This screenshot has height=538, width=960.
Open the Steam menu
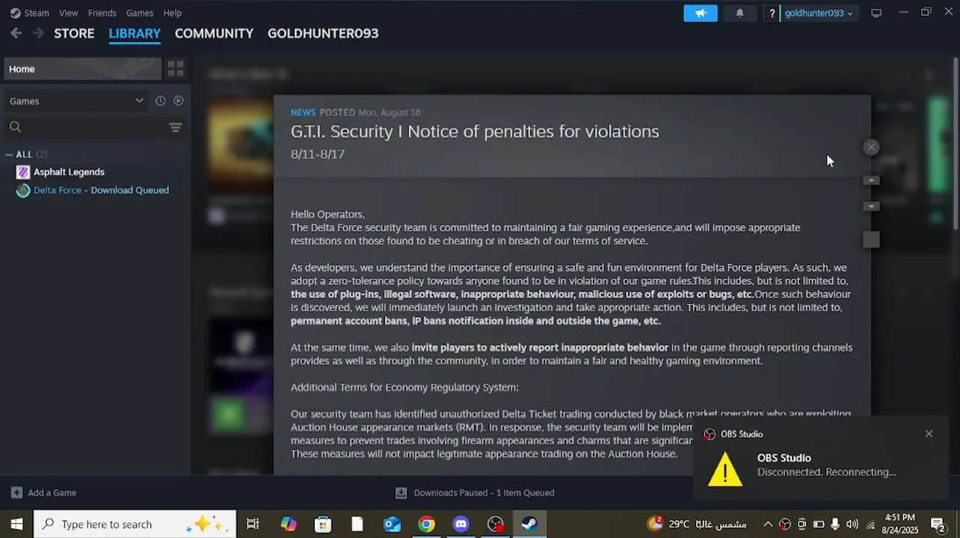coord(30,13)
